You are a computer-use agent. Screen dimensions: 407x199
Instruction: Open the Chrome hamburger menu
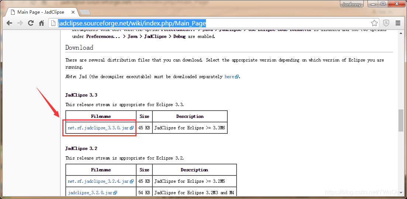[x=398, y=23]
